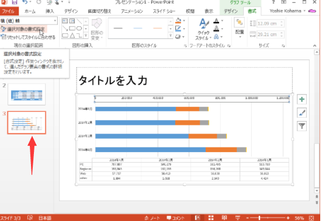Click the Shape Fill paint bucket icon
Image resolution: width=322 pixels, height=221 pixels.
178,20
